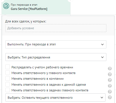Image resolution: width=116 pixels, height=103 pixels.
Task: Expand 'Оставить текущего ответственного' dropdown
Action: point(55,98)
